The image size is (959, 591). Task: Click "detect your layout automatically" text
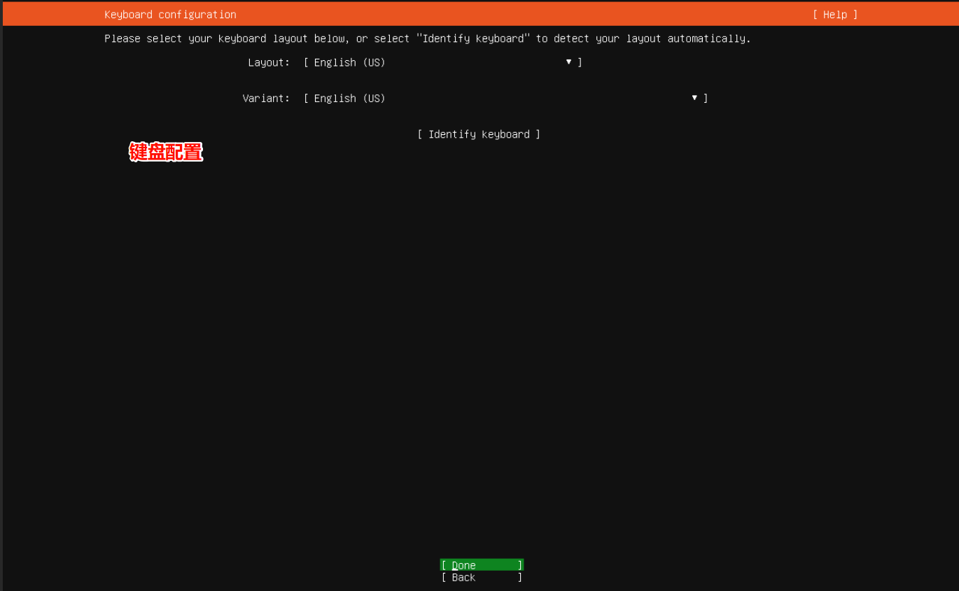(651, 38)
